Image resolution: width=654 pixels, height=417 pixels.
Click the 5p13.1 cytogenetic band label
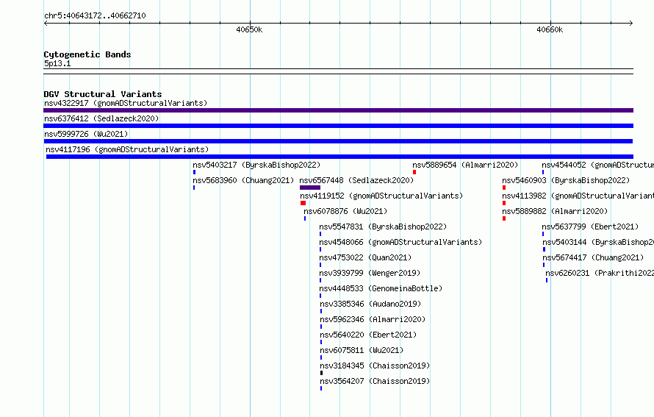pyautogui.click(x=57, y=63)
